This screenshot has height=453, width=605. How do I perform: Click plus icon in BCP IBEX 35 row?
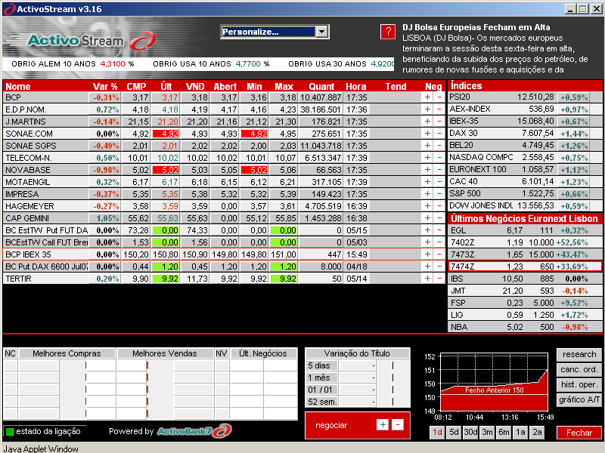[427, 254]
